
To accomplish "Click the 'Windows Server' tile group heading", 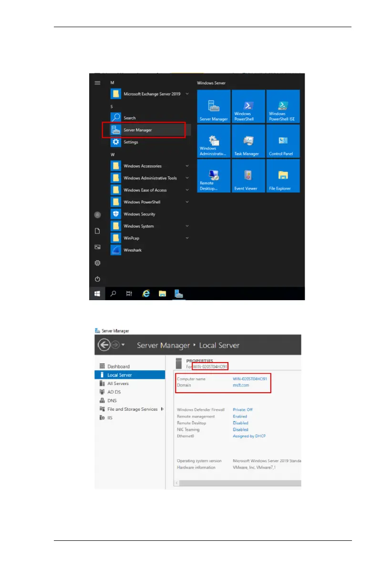I will [211, 83].
